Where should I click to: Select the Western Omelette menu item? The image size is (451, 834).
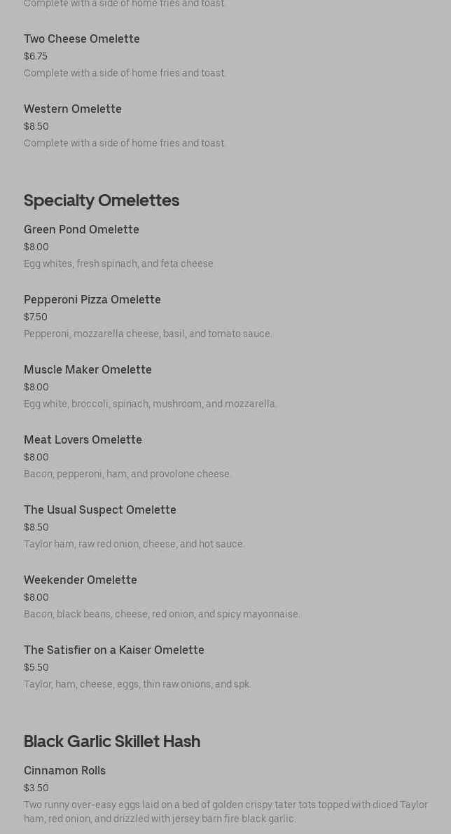[x=73, y=109]
